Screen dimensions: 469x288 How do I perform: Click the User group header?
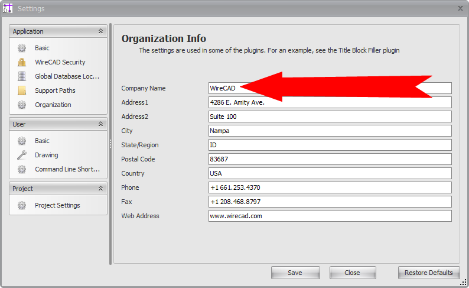click(x=58, y=124)
